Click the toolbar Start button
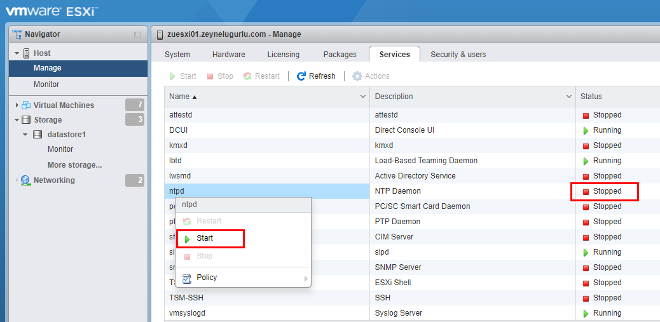 pos(183,76)
